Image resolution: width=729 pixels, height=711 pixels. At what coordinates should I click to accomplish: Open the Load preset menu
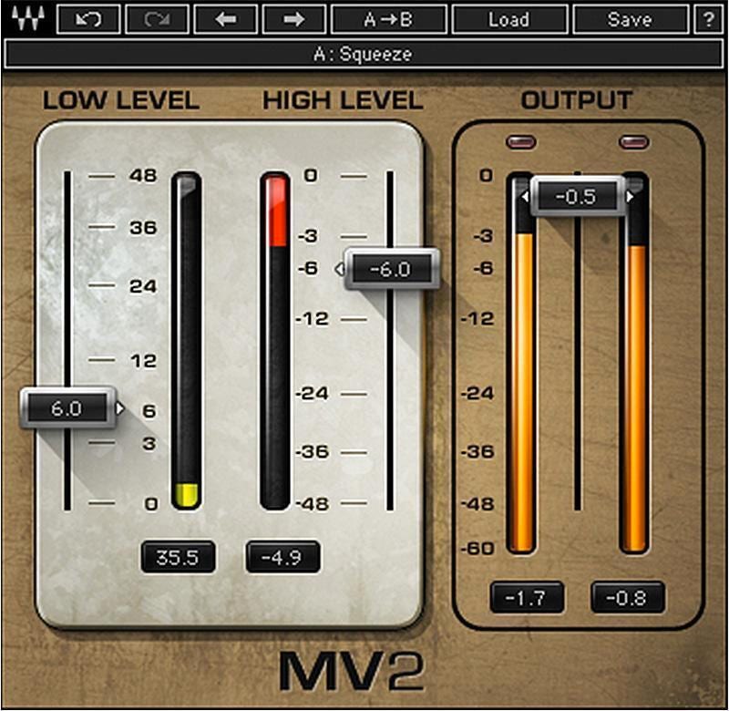508,18
